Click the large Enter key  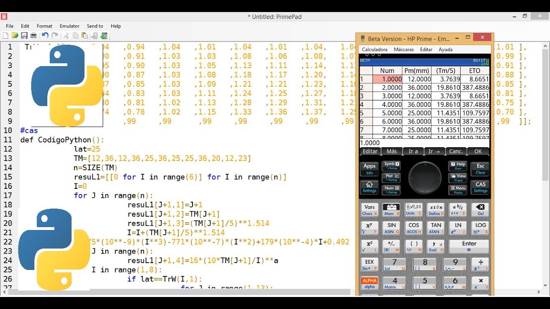[469, 246]
